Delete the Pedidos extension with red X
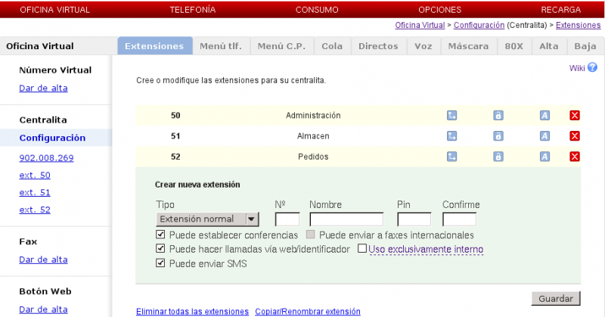 click(x=574, y=157)
